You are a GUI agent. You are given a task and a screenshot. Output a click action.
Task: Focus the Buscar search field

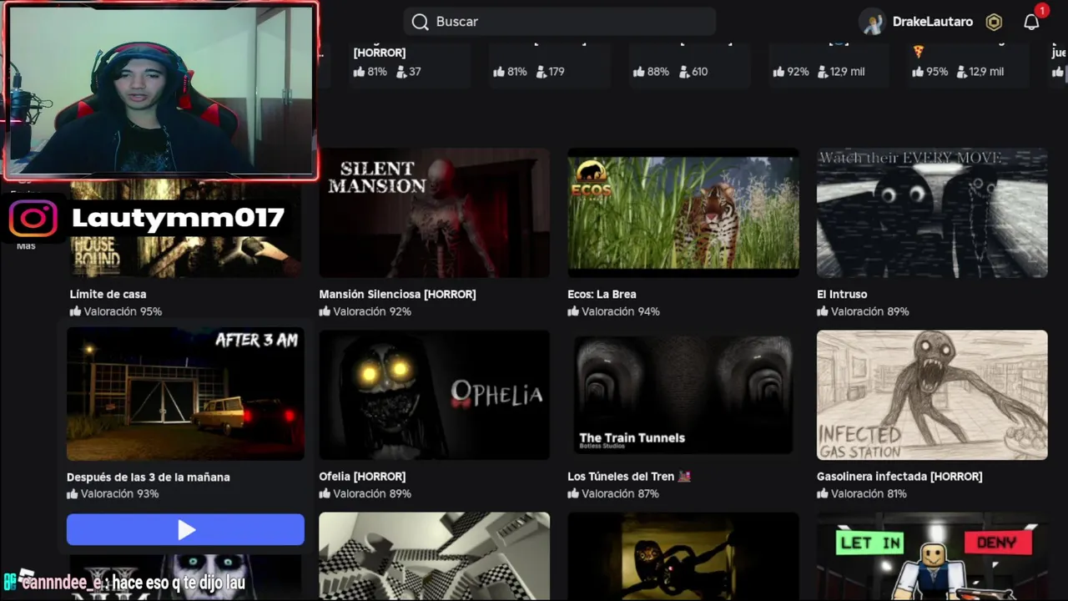point(559,22)
